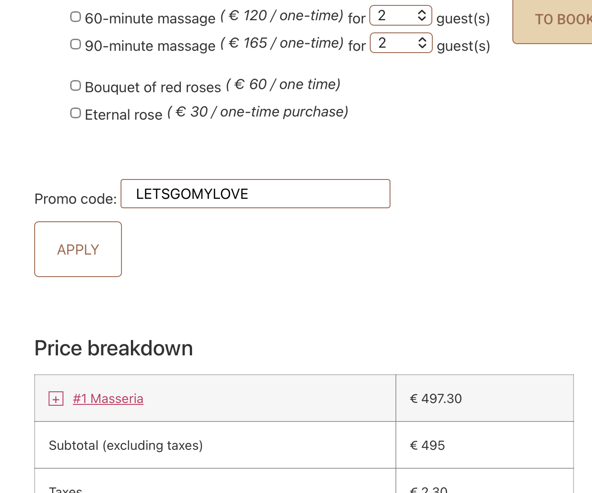Click the € 497.30 Masseria amount
The image size is (592, 493).
pyautogui.click(x=436, y=399)
